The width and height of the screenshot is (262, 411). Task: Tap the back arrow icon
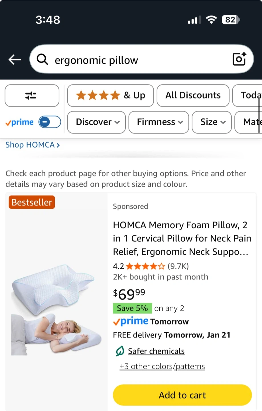(15, 60)
